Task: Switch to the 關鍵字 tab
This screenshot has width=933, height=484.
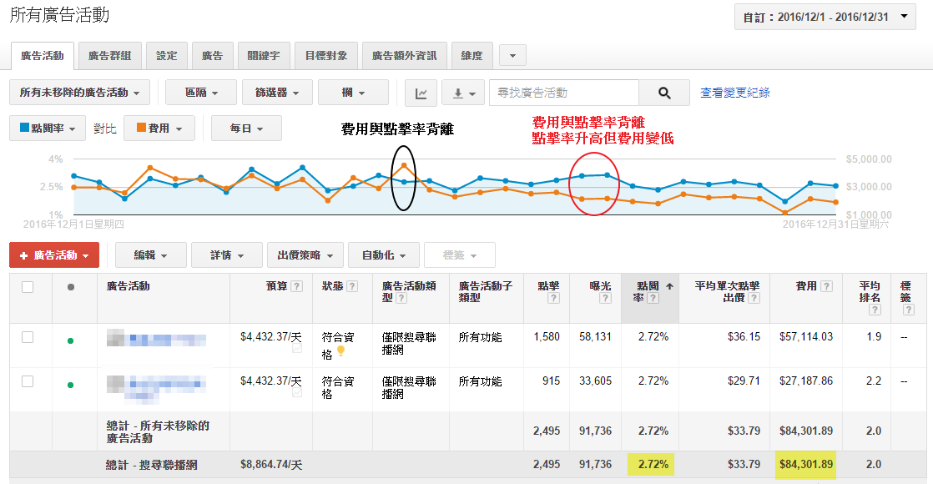Action: (x=264, y=55)
